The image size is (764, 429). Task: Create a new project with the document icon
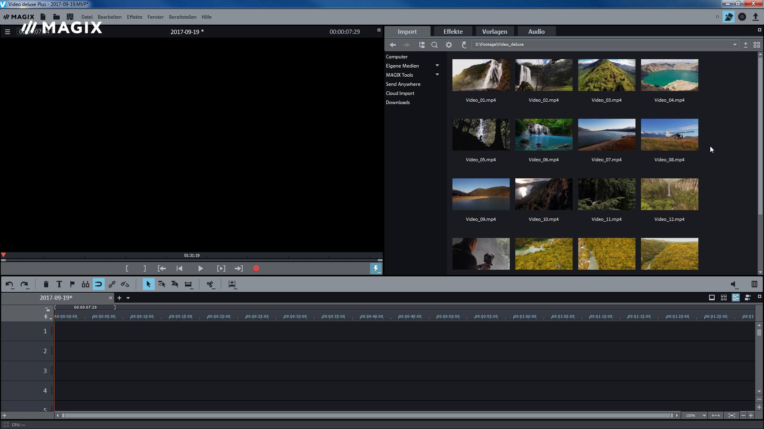click(x=43, y=17)
